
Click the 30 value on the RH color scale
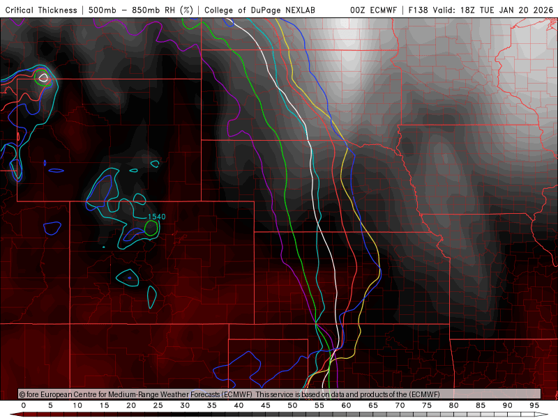[x=185, y=405]
